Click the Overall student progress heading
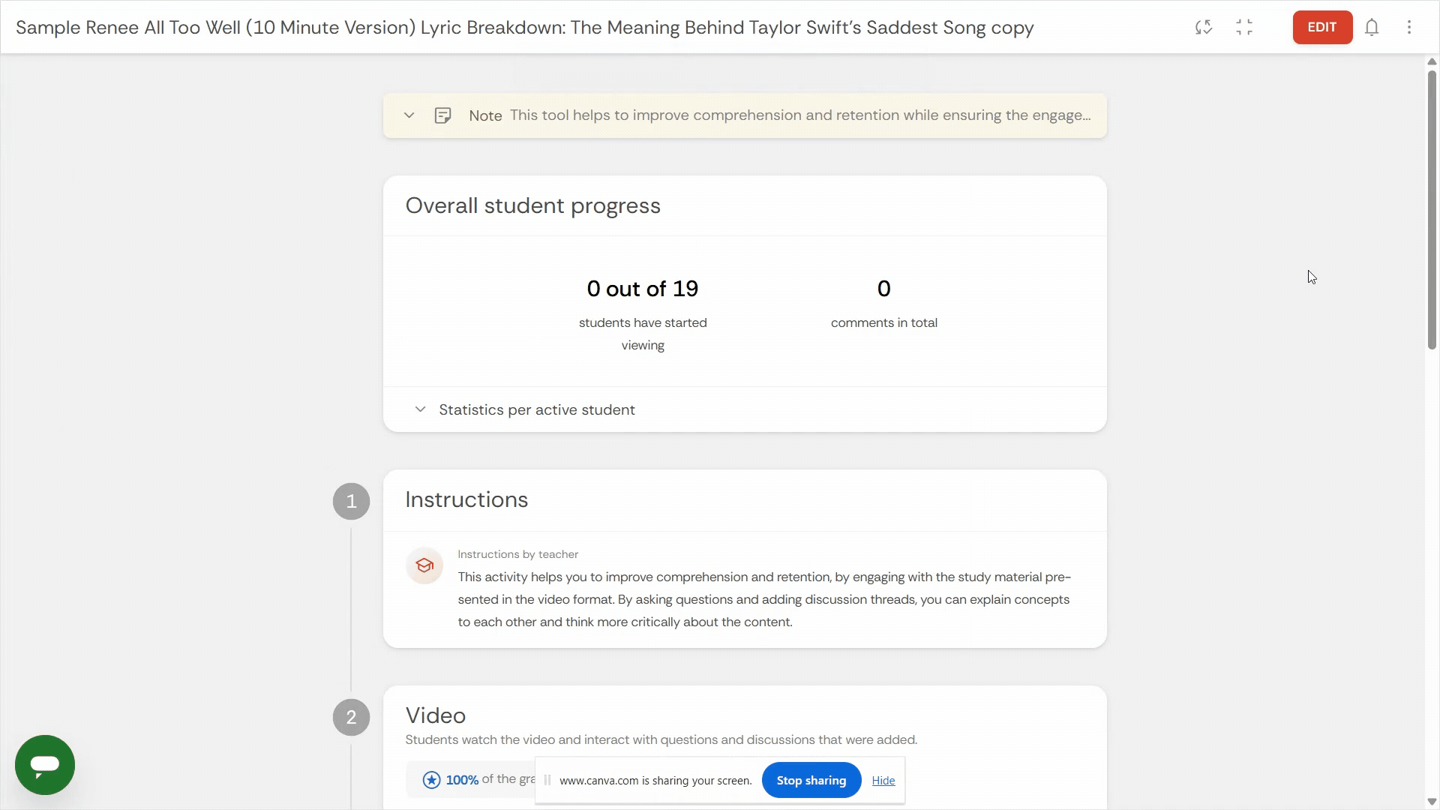Image resolution: width=1440 pixels, height=810 pixels. coord(532,206)
